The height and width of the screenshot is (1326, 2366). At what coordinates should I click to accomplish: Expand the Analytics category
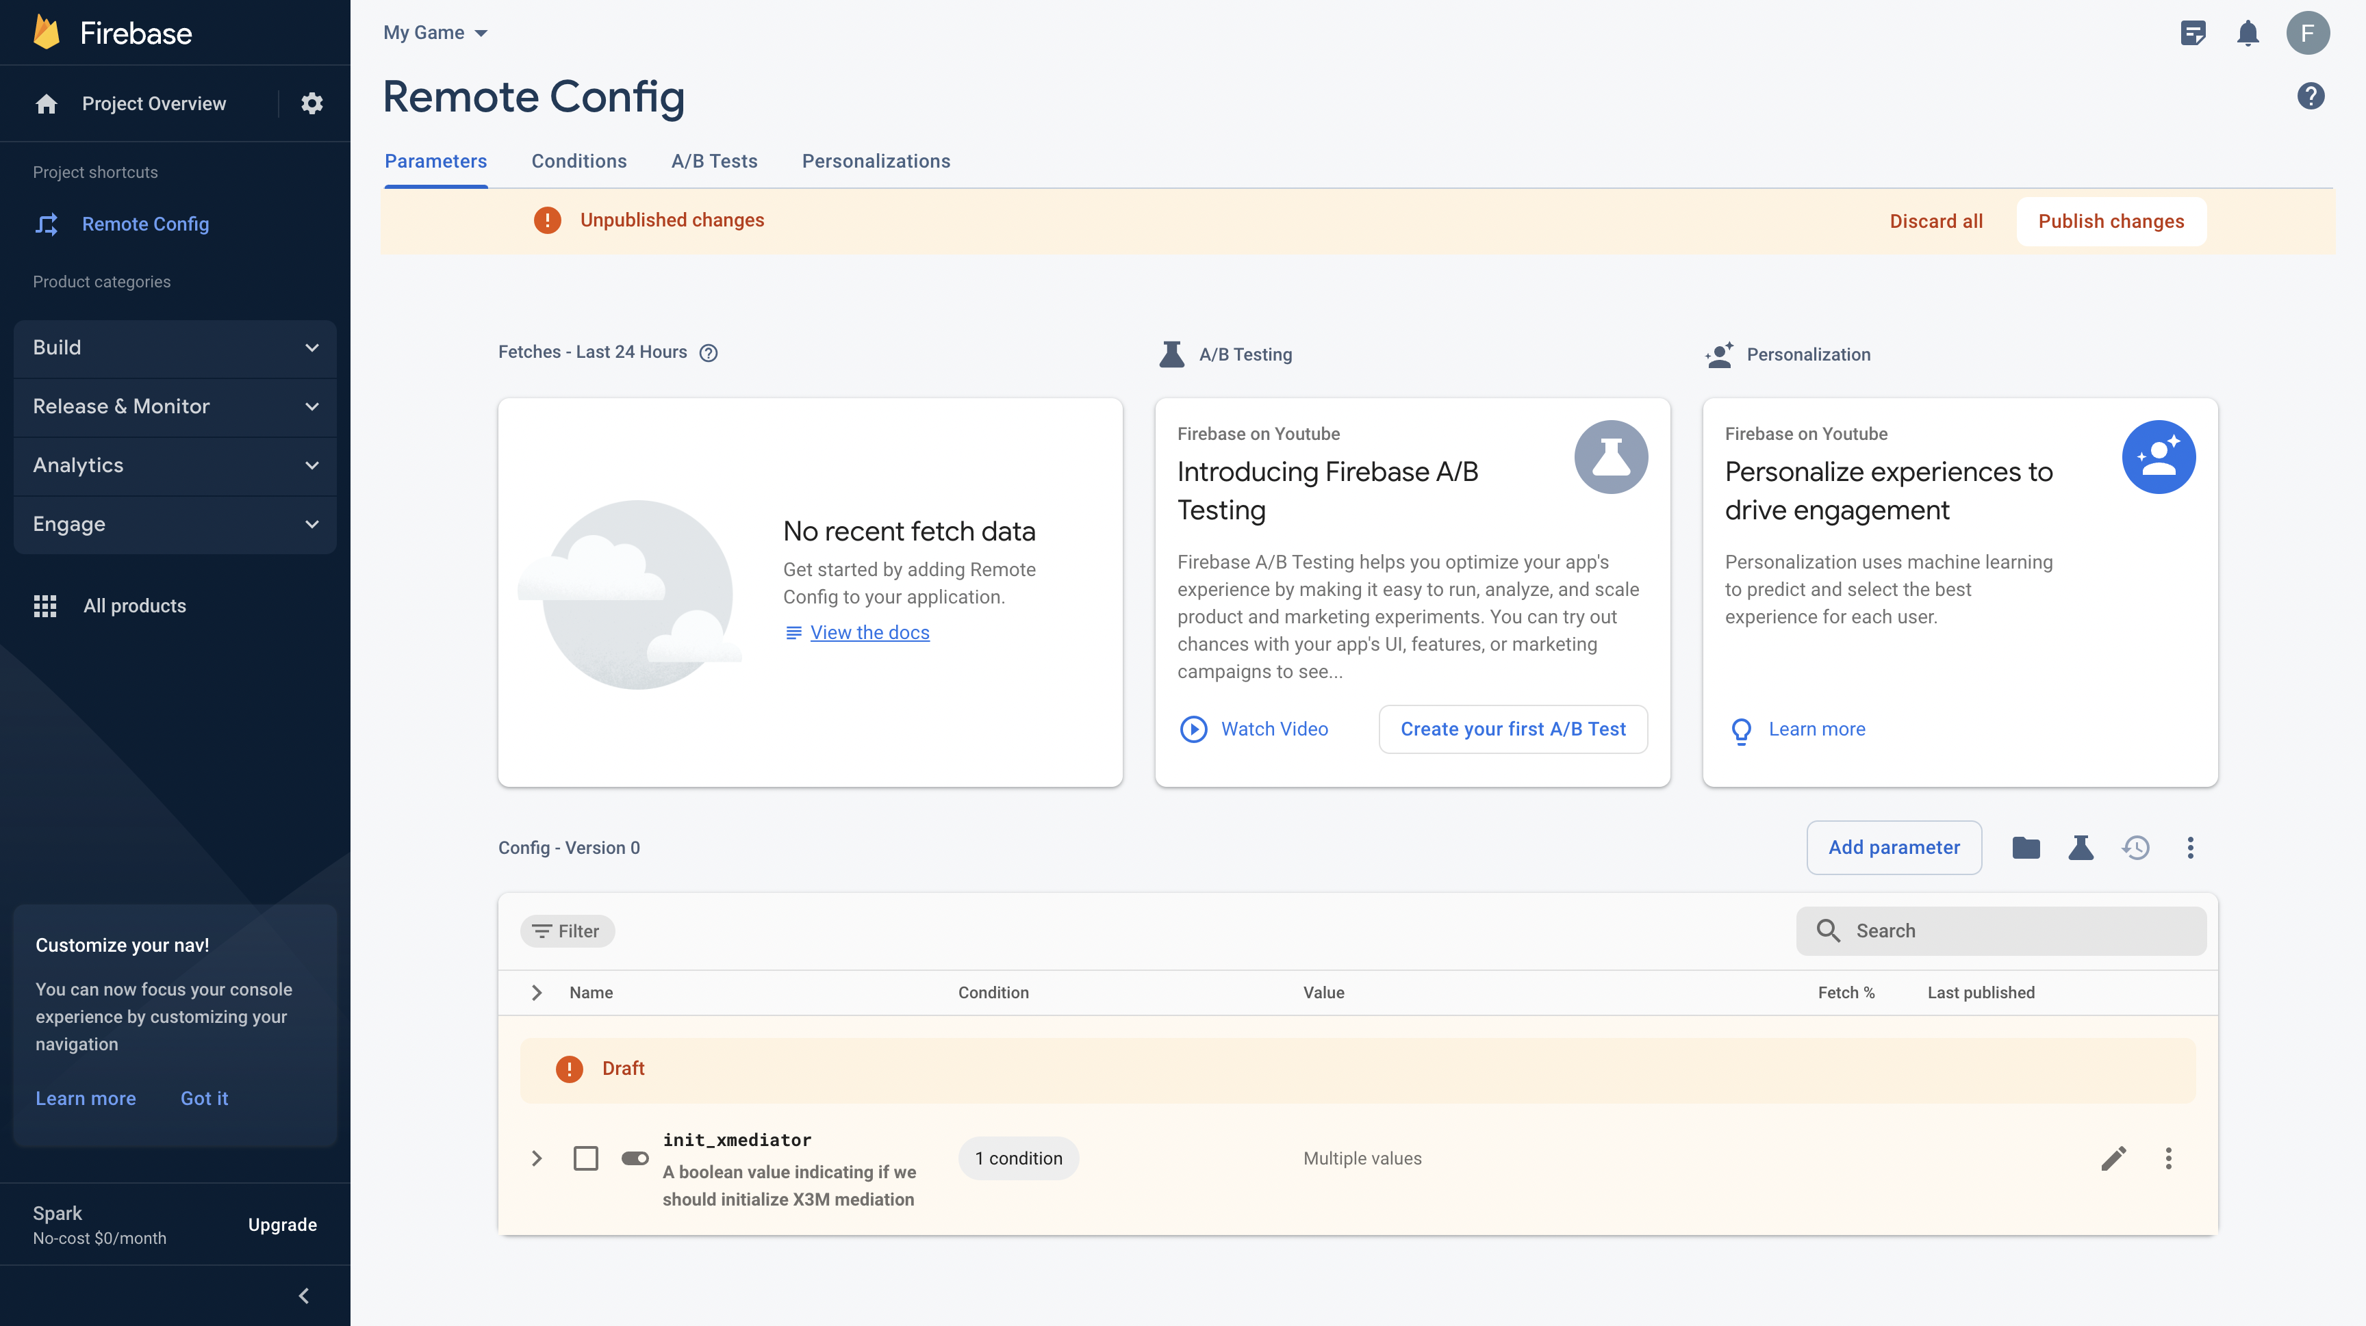point(175,465)
